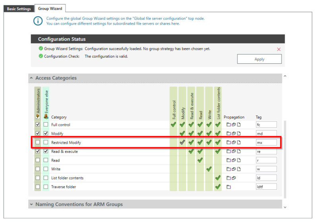Screen dimensions: 316x222
Task: Expand Naming Conventions for ARM Groups
Action: pyautogui.click(x=32, y=204)
